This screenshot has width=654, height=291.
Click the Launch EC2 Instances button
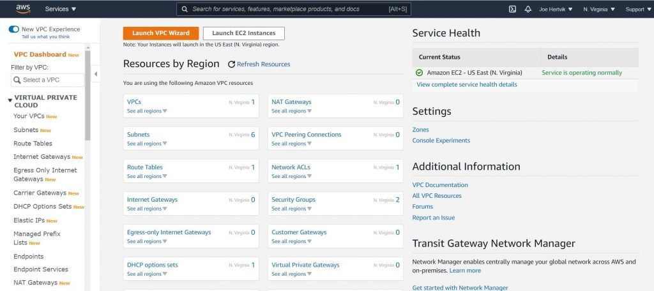coord(243,33)
